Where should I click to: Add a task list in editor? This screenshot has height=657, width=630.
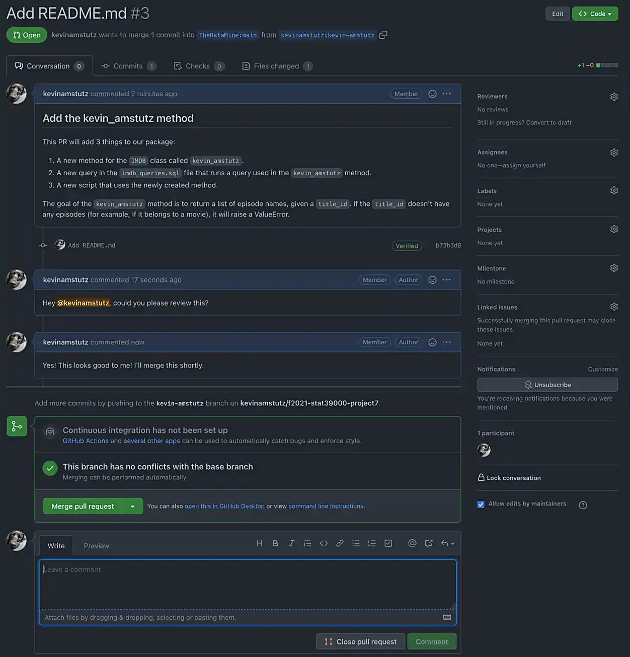(388, 543)
